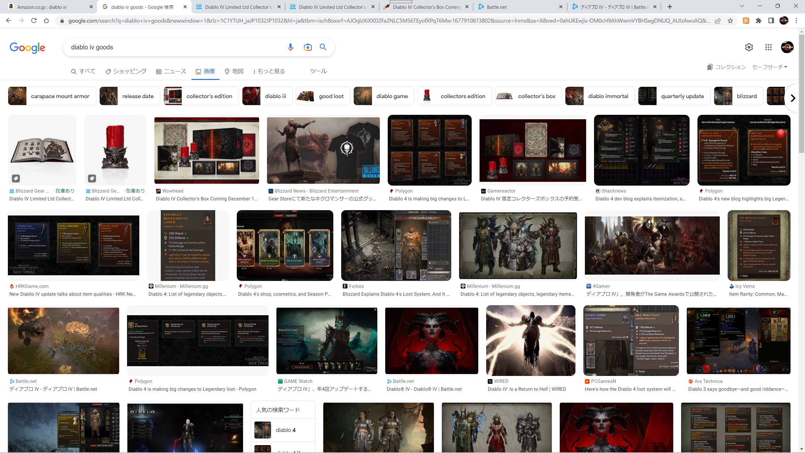Open Chrome three-dot menu
The image size is (805, 453).
[796, 21]
